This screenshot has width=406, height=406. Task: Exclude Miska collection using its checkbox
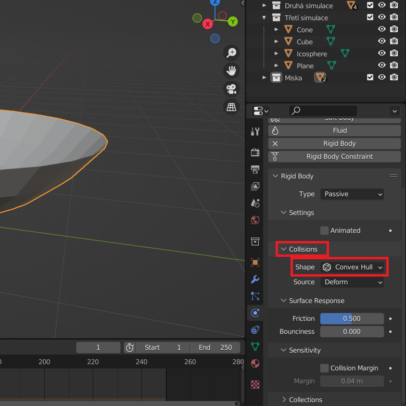tap(370, 77)
